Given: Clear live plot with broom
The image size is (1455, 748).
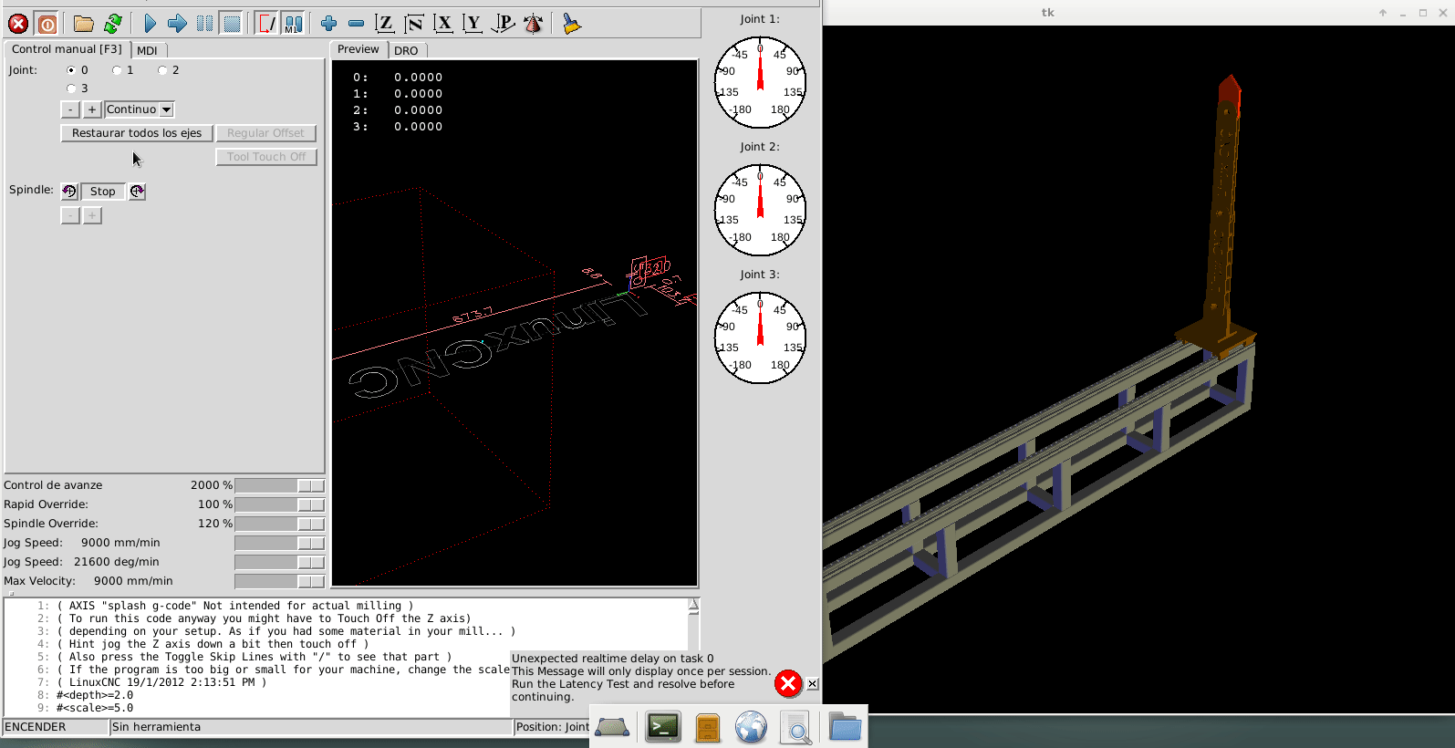Looking at the screenshot, I should point(571,24).
